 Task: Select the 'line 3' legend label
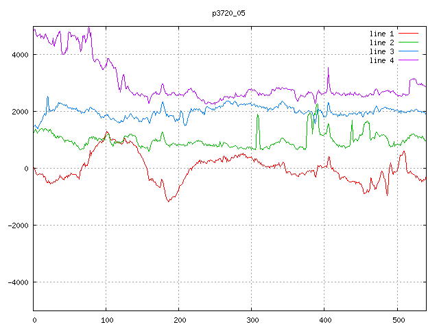(x=381, y=51)
